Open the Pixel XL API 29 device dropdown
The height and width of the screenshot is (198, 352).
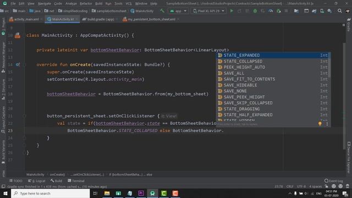(208, 11)
